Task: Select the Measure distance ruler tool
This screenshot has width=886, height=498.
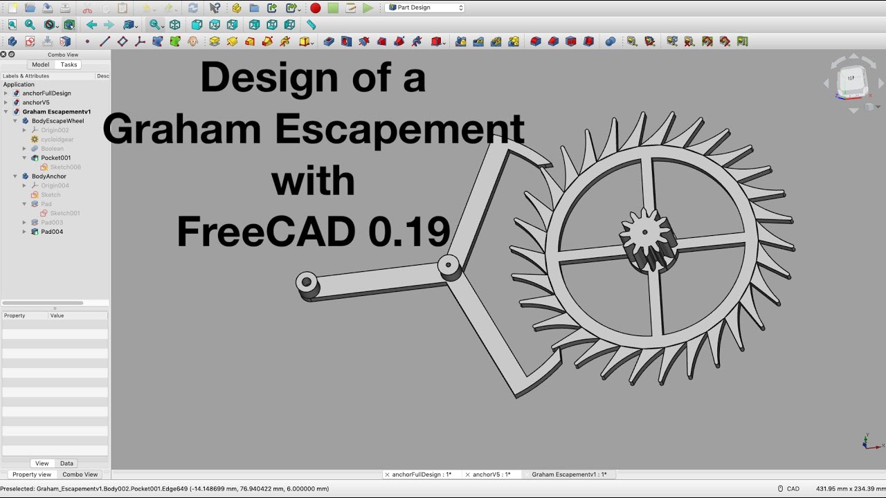Action: click(x=311, y=24)
